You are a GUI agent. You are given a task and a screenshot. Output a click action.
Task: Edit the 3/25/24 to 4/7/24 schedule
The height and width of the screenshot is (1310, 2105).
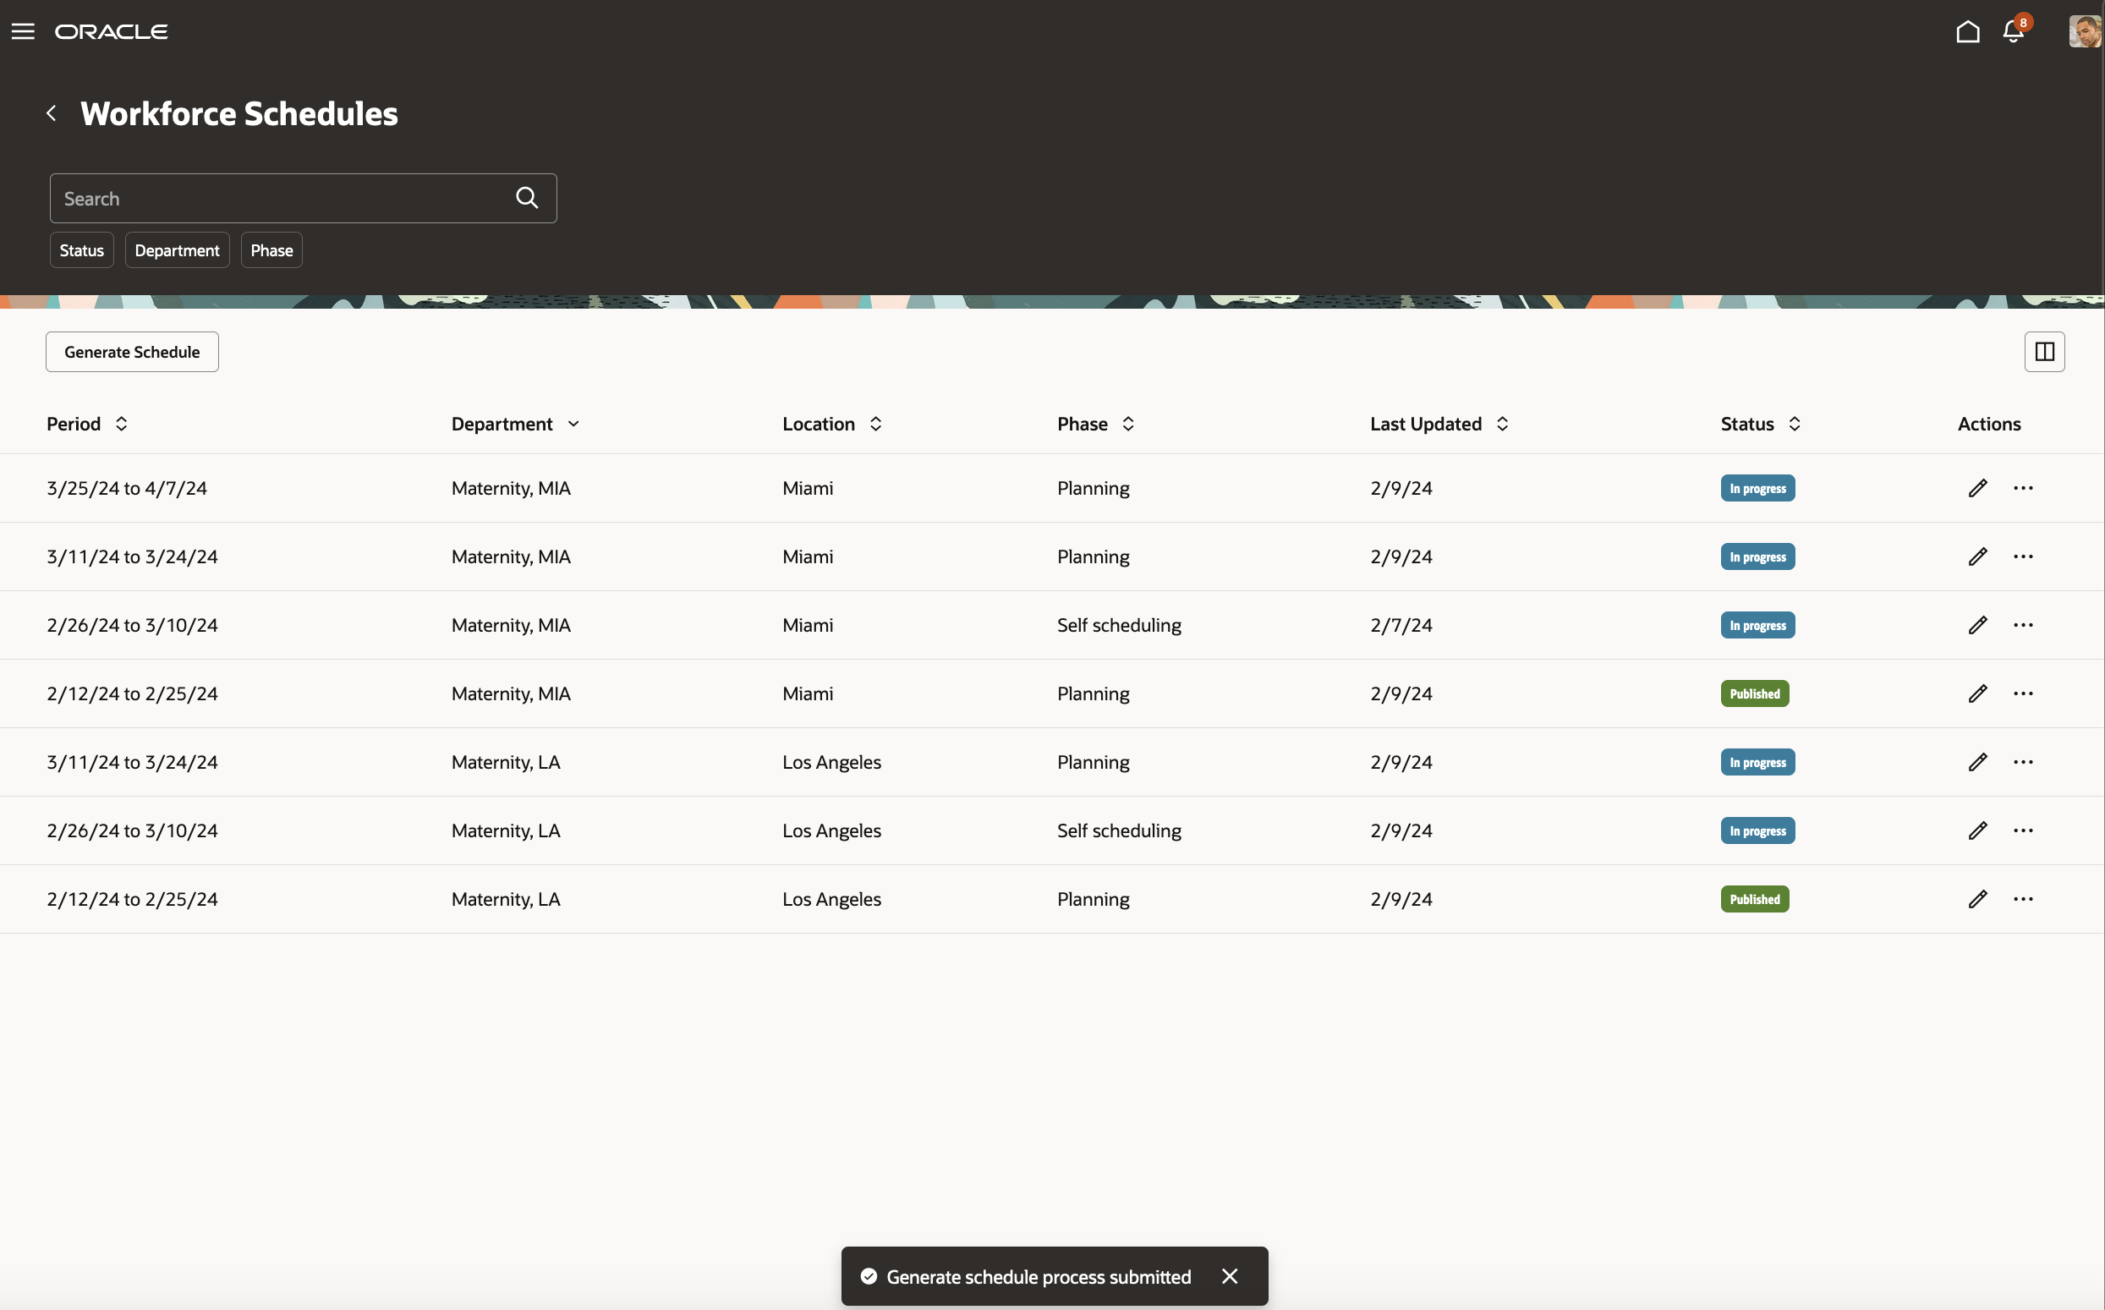coord(1976,489)
